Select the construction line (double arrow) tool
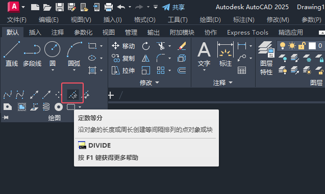The width and height of the screenshot is (325, 194). [34, 95]
